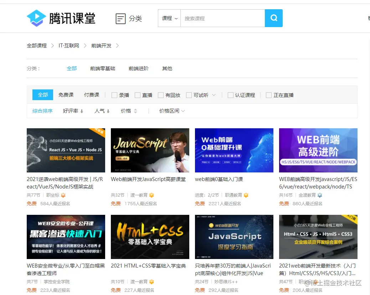Sort courses by 好评率
The width and height of the screenshot is (370, 295).
tap(70, 111)
